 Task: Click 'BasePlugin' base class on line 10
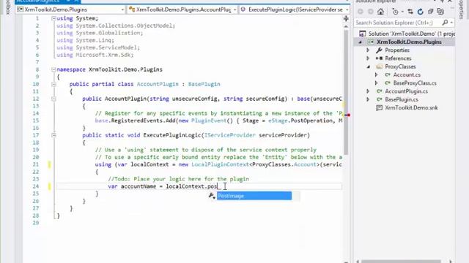[204, 84]
